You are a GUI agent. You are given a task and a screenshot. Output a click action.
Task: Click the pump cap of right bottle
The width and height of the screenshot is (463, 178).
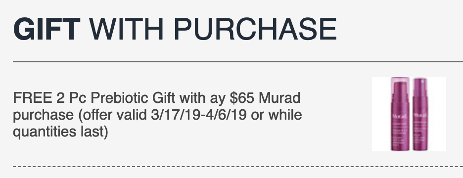420,84
